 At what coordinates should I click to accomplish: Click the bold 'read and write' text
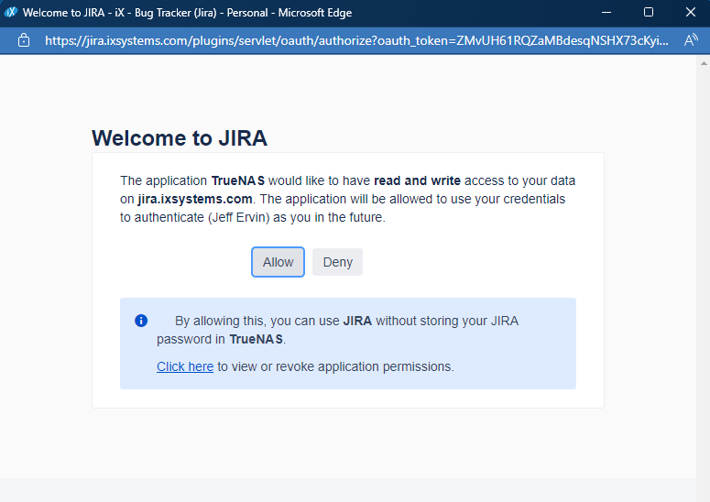[417, 180]
